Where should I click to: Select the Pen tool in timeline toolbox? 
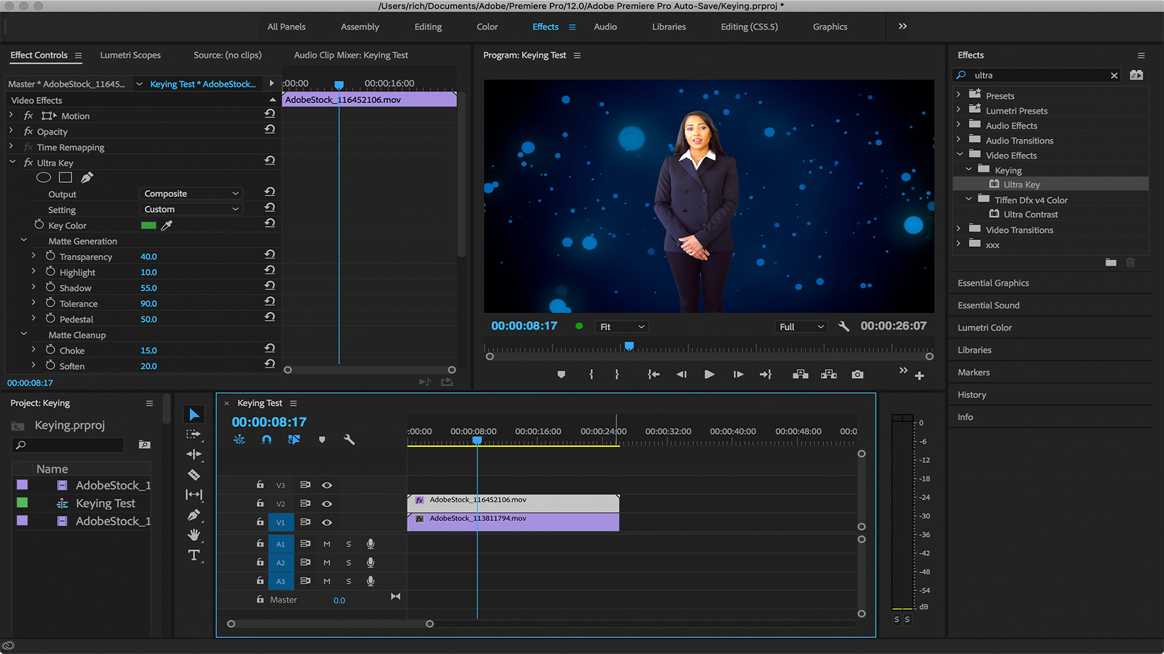(194, 515)
